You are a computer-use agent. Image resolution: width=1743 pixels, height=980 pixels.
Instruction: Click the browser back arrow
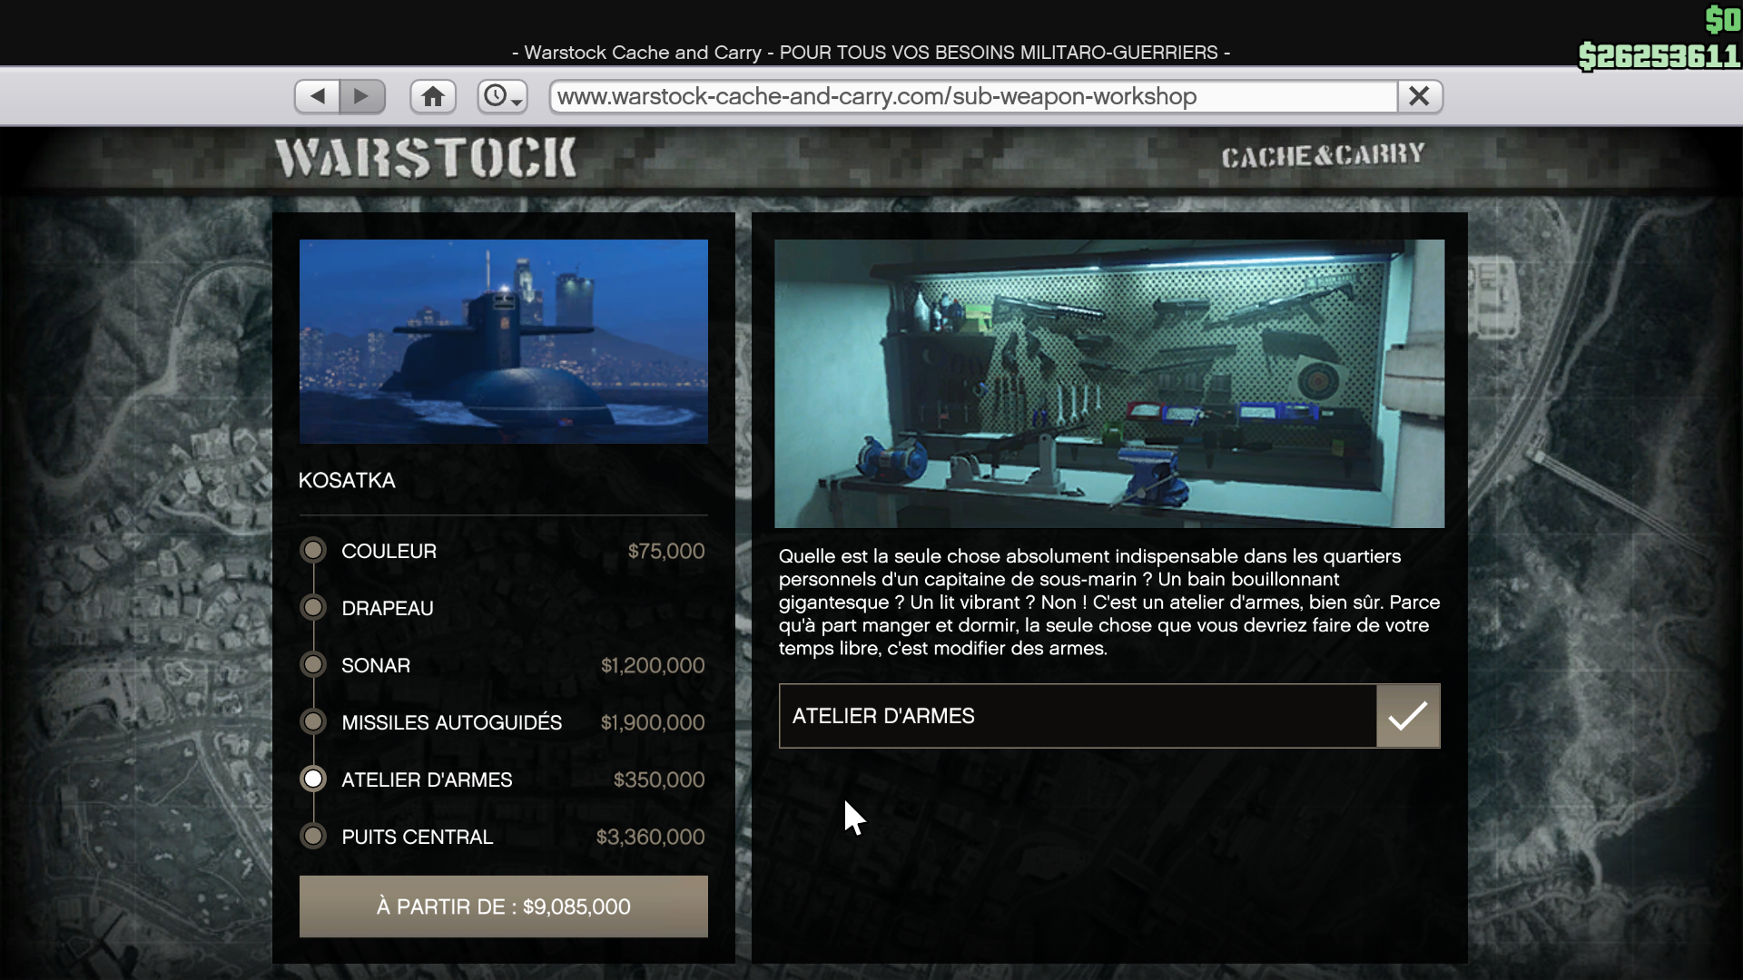[x=318, y=96]
